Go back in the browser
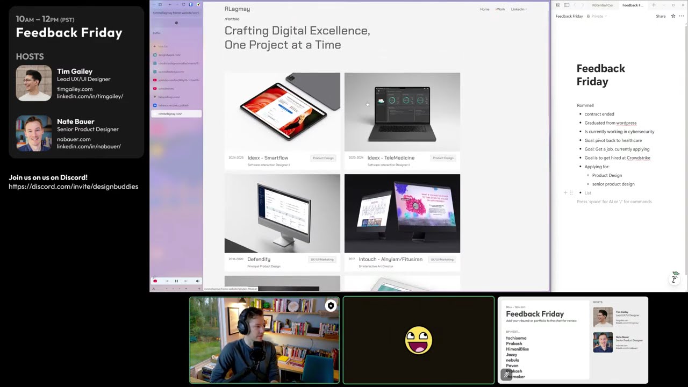The width and height of the screenshot is (688, 387). pyautogui.click(x=170, y=4)
